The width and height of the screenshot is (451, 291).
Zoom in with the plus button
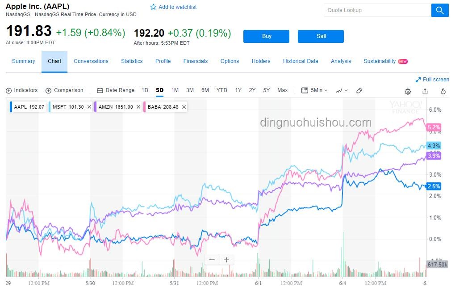pyautogui.click(x=227, y=260)
